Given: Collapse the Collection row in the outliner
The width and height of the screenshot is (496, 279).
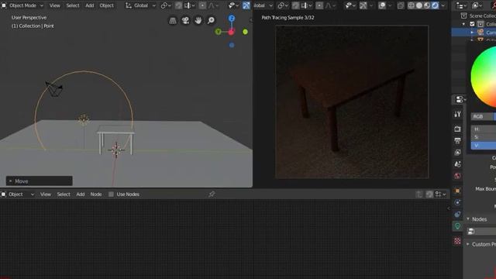Looking at the screenshot, I should [x=463, y=24].
